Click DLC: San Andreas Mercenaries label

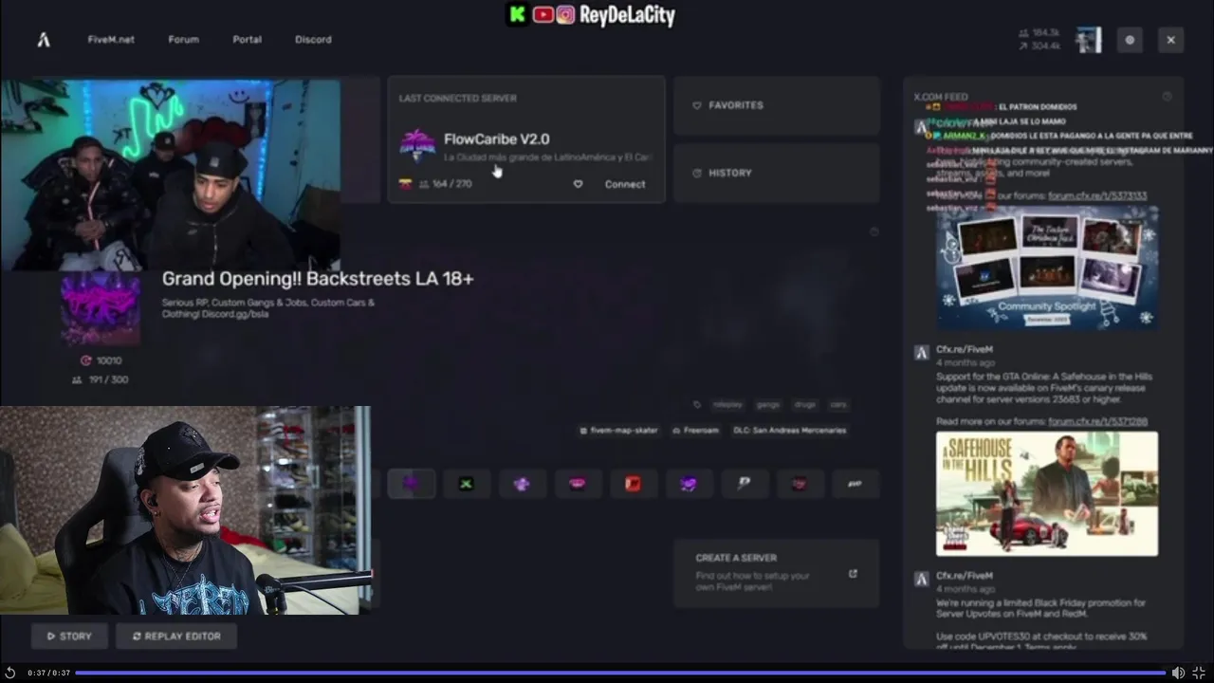789,431
